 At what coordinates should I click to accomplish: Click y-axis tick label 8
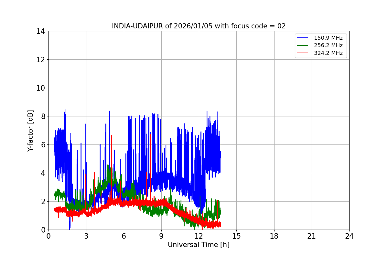pyautogui.click(x=43, y=116)
